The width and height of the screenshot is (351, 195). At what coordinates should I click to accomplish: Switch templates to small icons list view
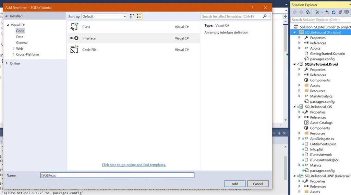[139, 16]
